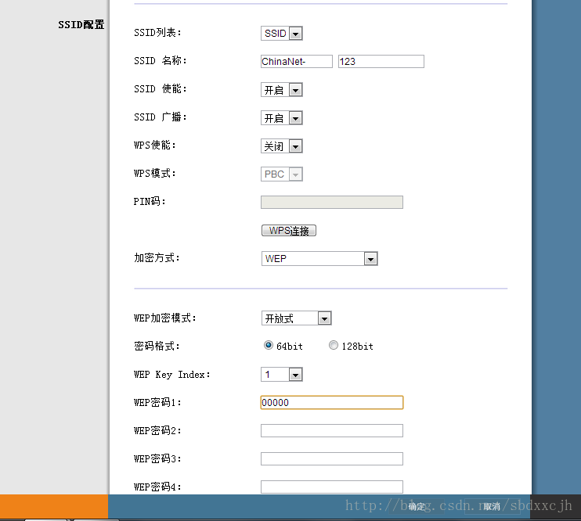
Task: Open the SSID 使能 dropdown
Action: [x=282, y=90]
